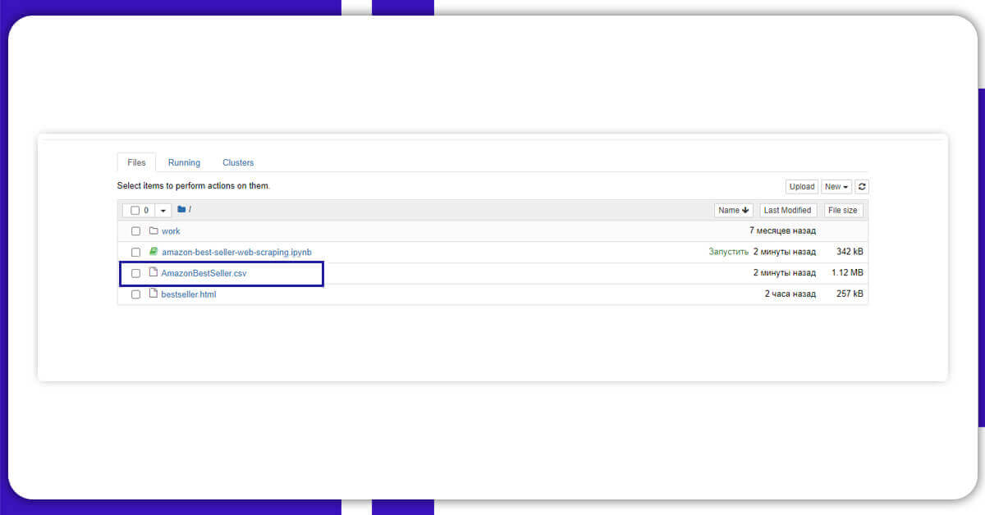The width and height of the screenshot is (985, 515).
Task: Open the selection dropdown arrow beside counter
Action: coord(163,211)
